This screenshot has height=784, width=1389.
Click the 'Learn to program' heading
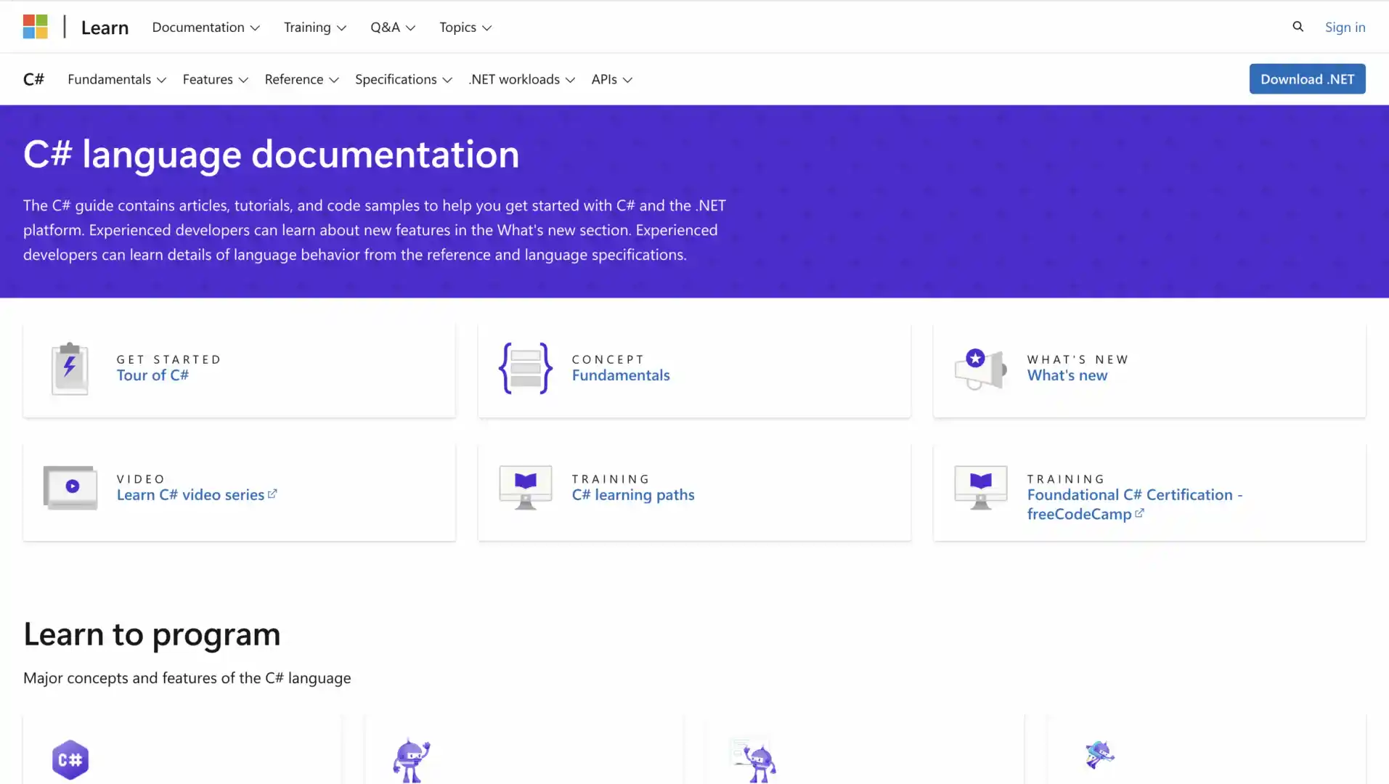point(152,634)
